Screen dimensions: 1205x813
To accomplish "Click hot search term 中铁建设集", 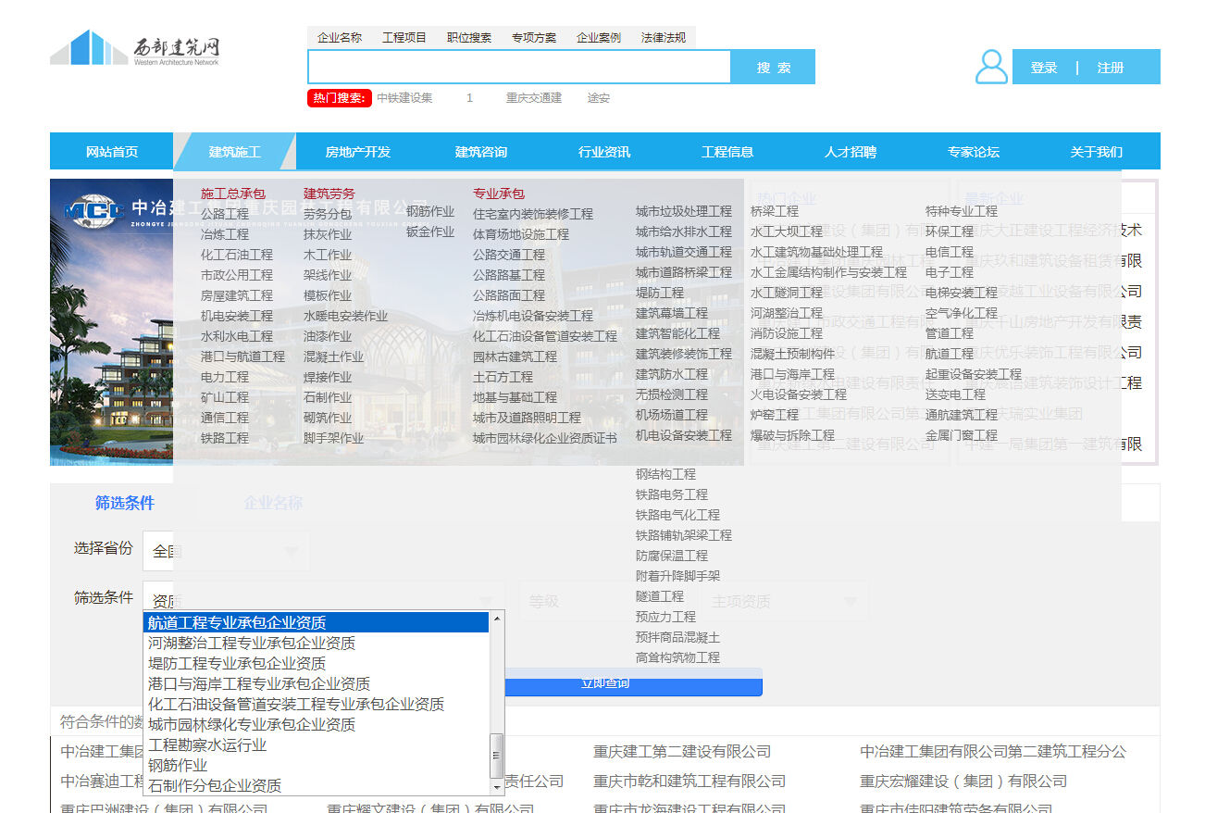I will click(x=404, y=98).
